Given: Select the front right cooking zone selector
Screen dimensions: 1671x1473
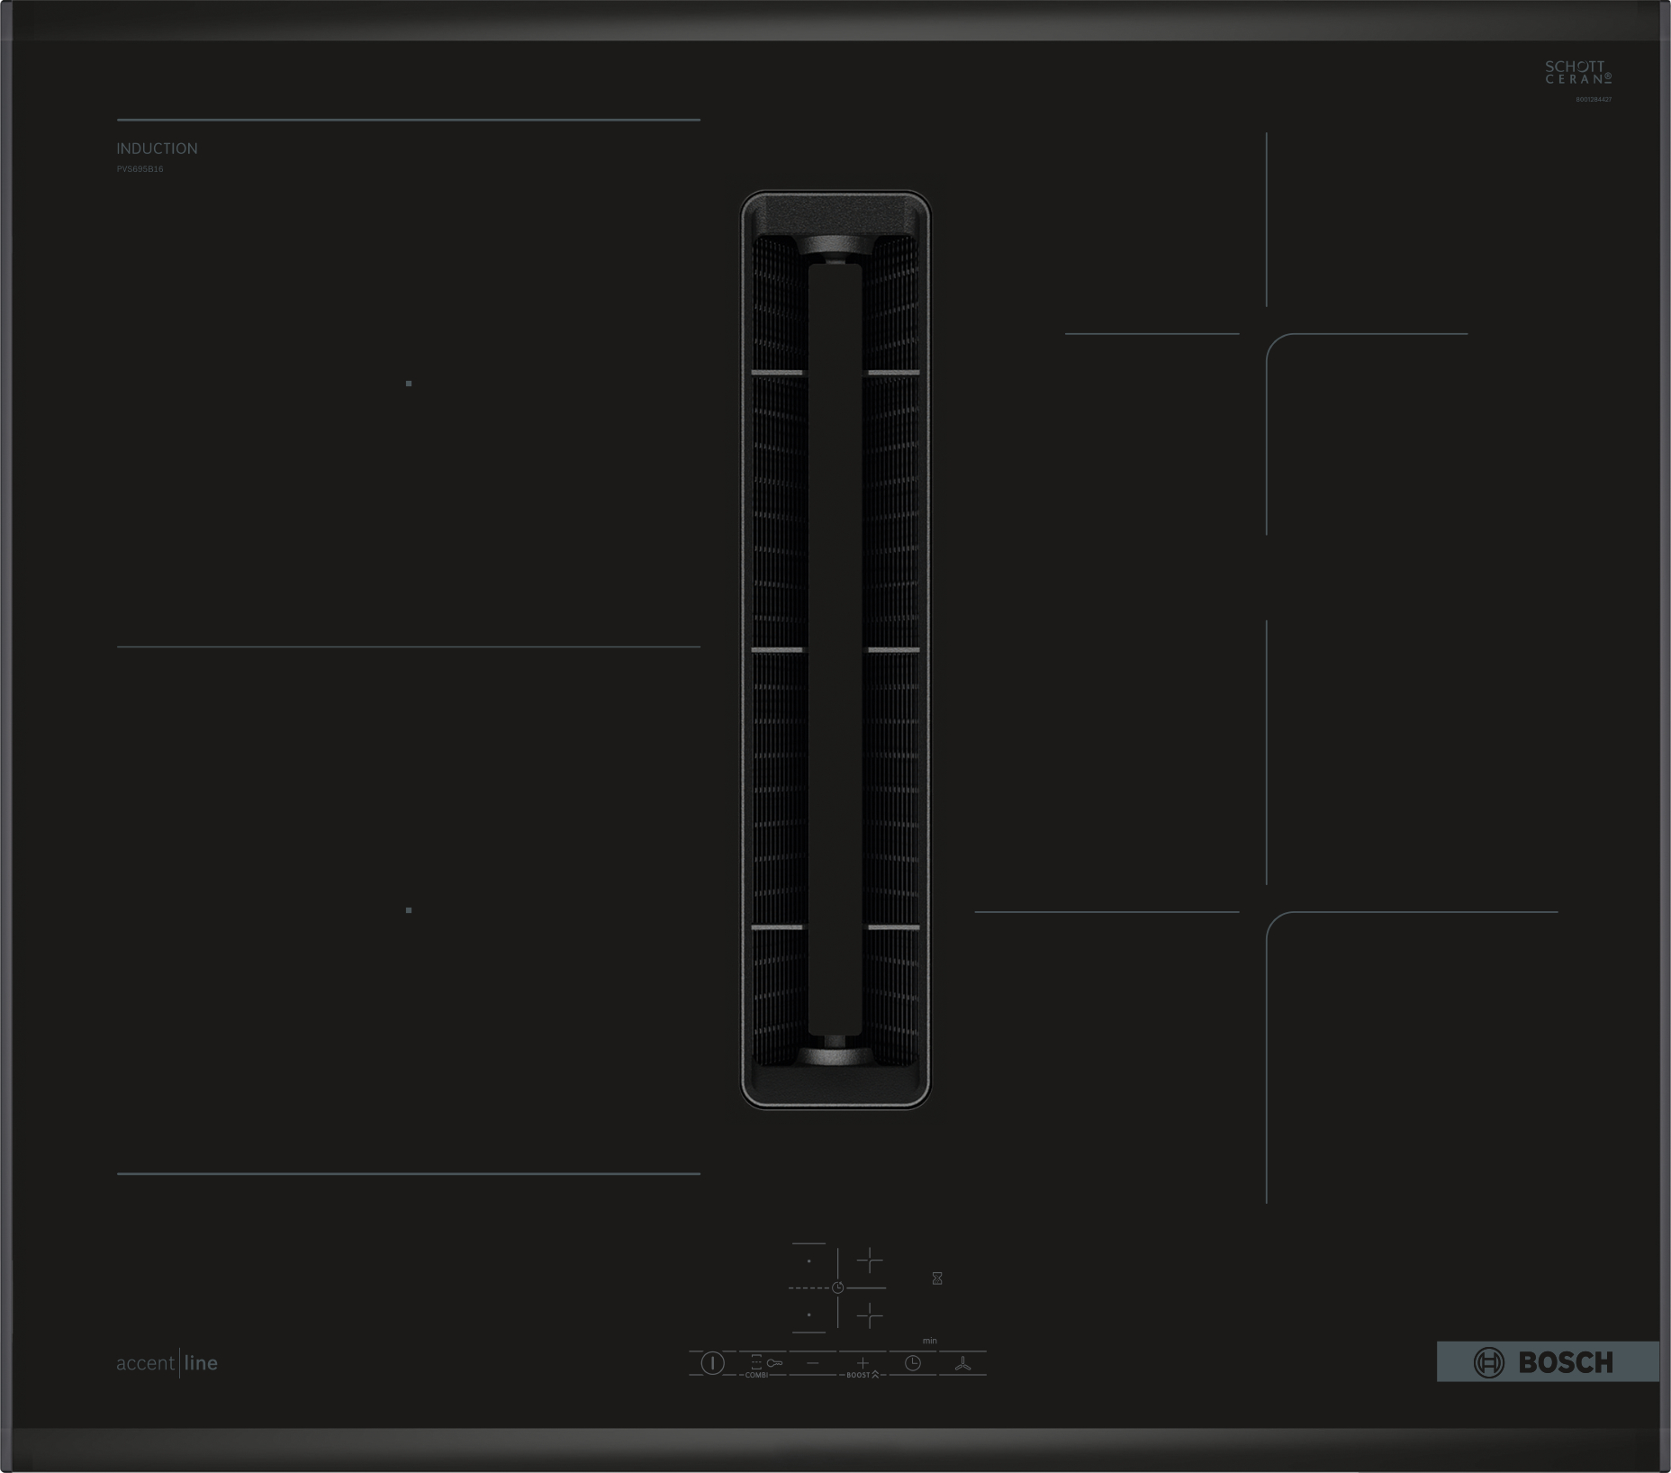Looking at the screenshot, I should tap(870, 1316).
